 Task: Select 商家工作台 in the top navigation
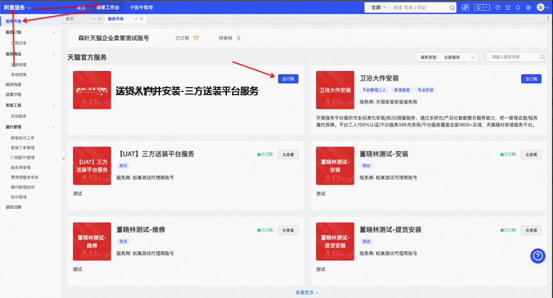(107, 8)
